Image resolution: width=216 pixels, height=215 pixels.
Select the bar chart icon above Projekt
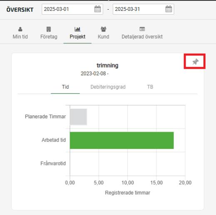coord(77,29)
